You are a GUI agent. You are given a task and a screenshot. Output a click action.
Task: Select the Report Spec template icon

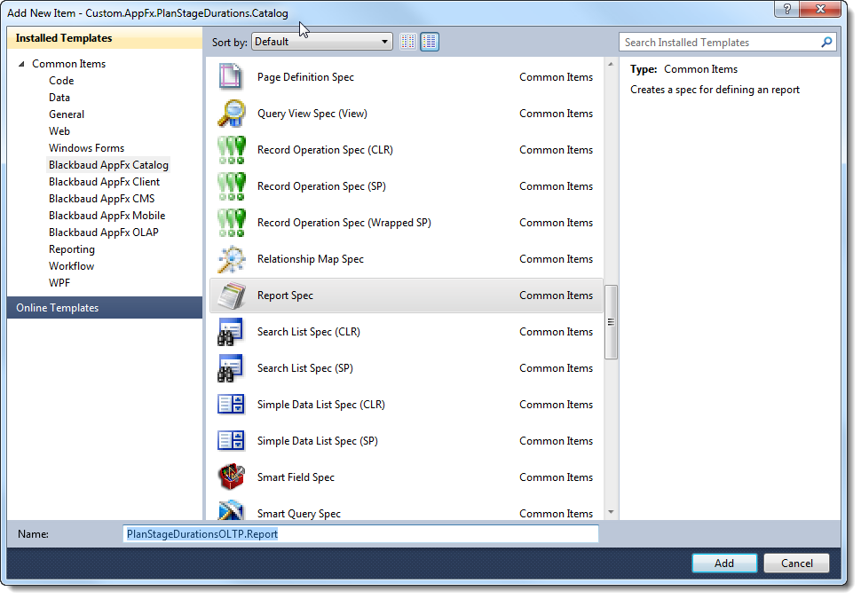231,296
